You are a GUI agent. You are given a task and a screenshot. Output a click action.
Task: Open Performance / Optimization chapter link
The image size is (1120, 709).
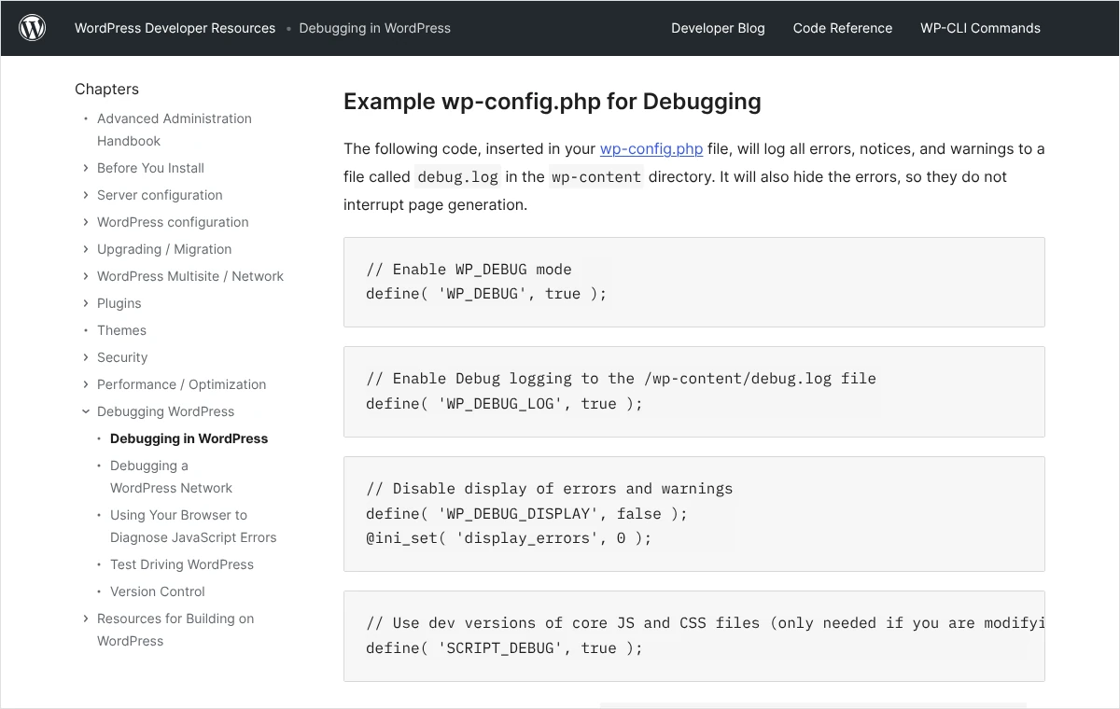(x=181, y=384)
